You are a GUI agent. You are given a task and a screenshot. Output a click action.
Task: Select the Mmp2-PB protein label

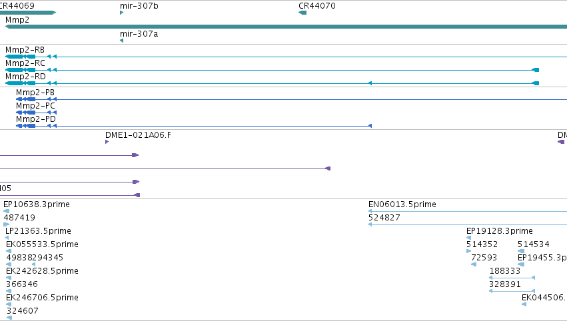pos(35,92)
